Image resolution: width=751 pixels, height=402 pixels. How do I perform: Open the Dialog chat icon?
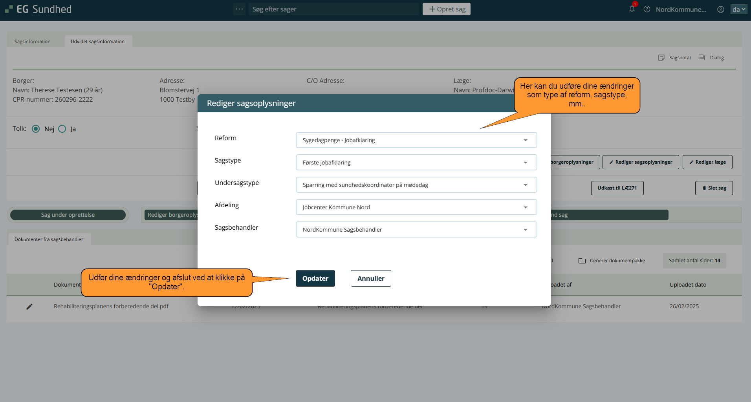pos(702,58)
